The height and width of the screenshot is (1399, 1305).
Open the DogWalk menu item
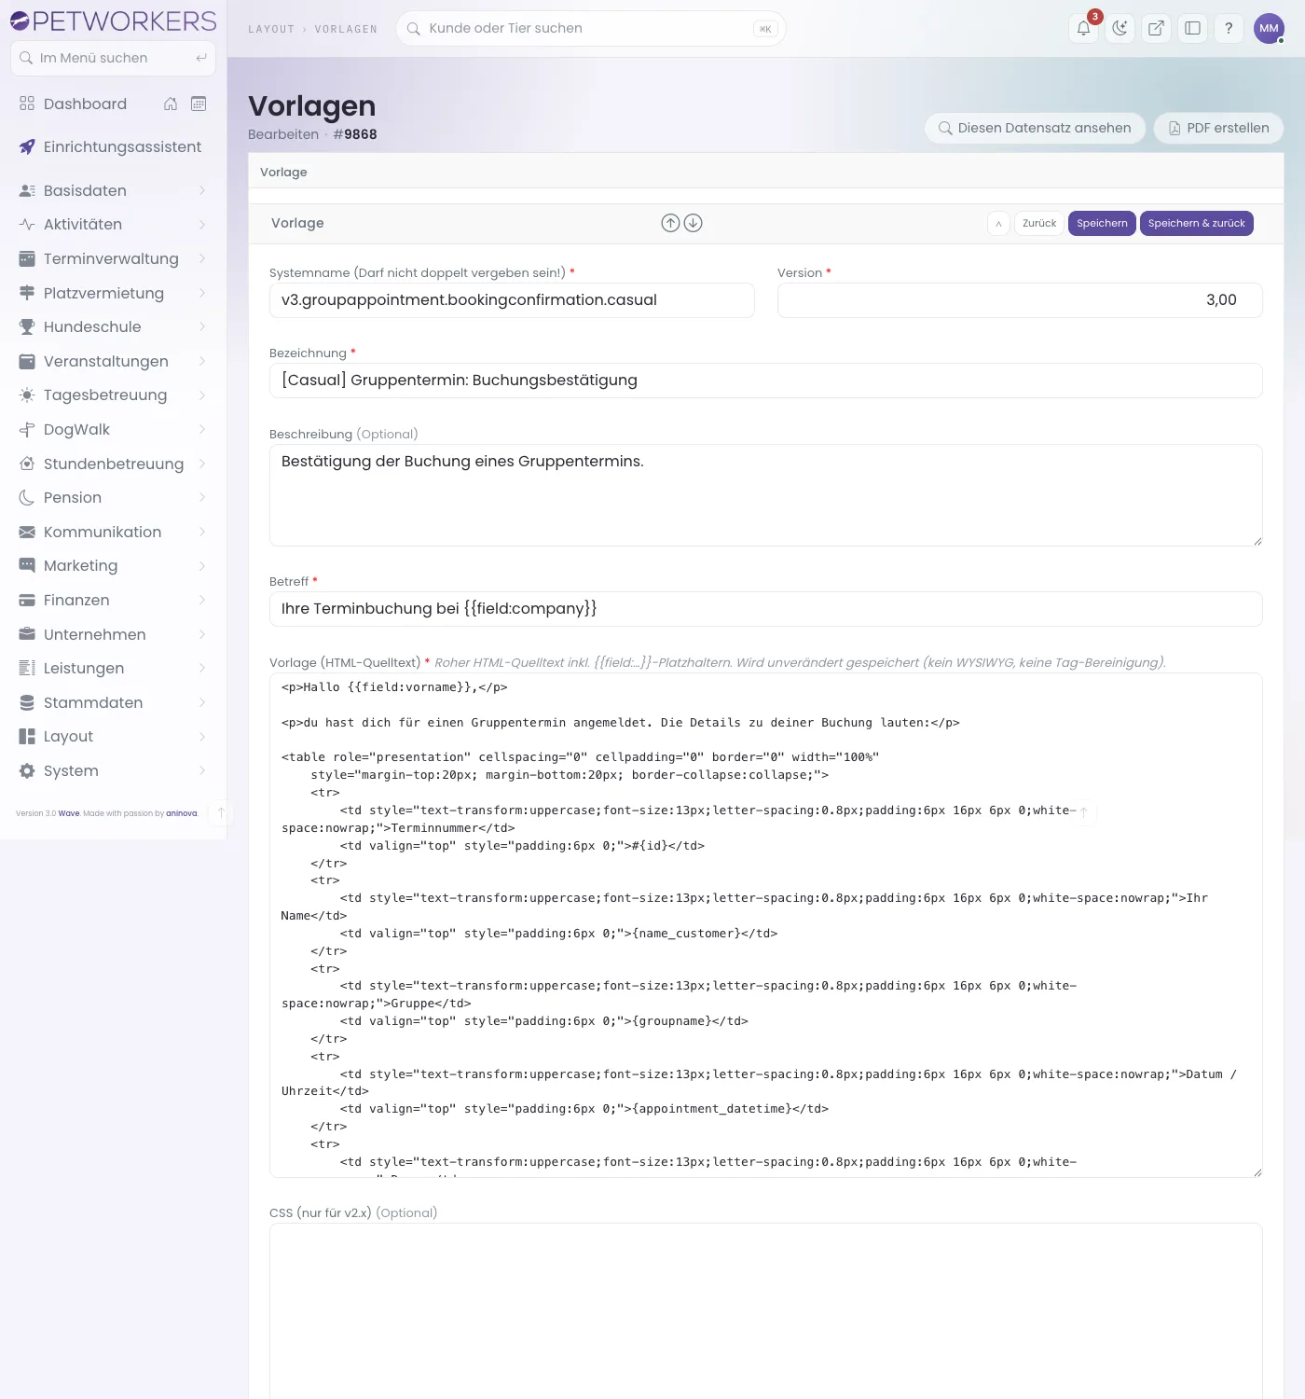113,429
